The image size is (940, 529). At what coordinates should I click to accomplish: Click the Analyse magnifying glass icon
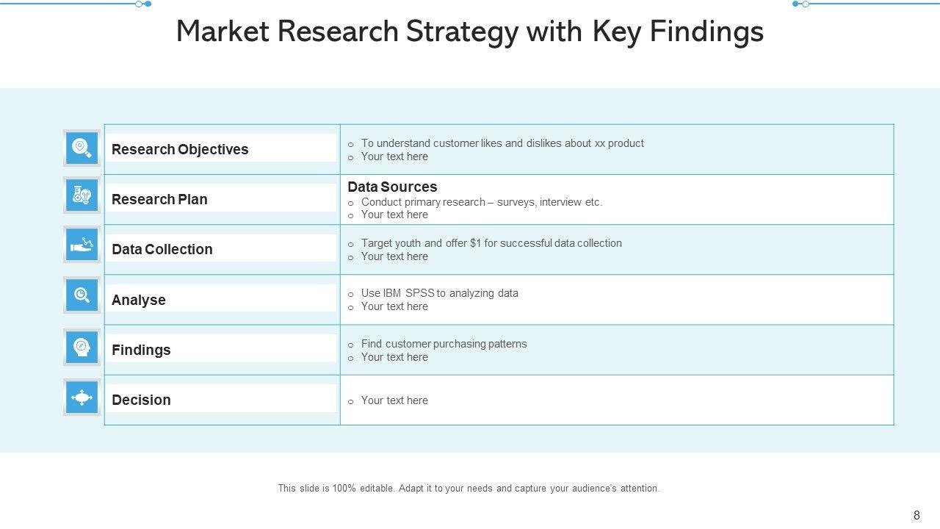82,295
